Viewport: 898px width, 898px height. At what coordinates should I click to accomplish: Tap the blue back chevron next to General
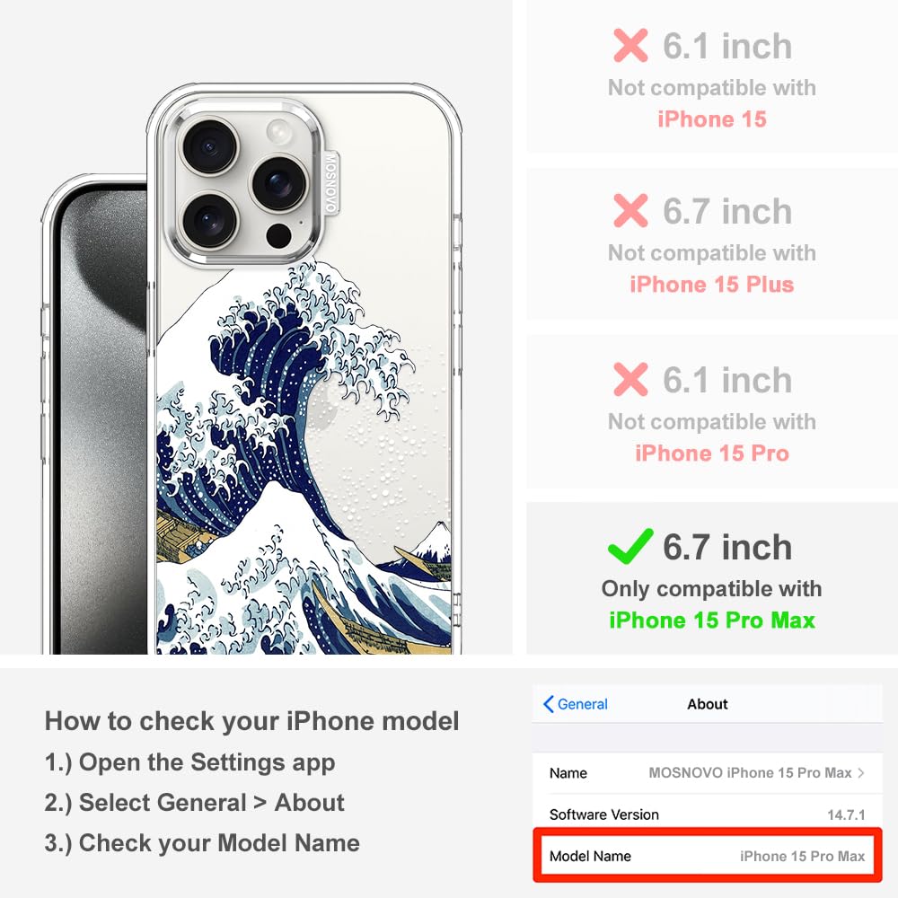click(x=548, y=704)
